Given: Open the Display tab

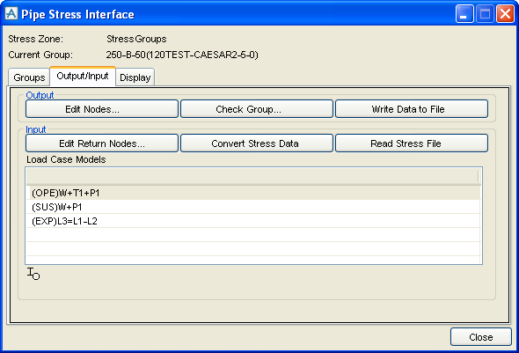Looking at the screenshot, I should 135,77.
